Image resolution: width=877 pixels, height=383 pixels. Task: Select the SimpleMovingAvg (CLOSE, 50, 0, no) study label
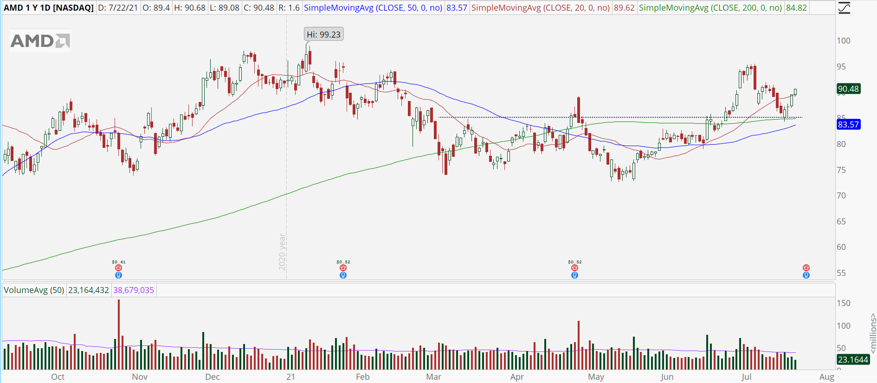(x=373, y=8)
